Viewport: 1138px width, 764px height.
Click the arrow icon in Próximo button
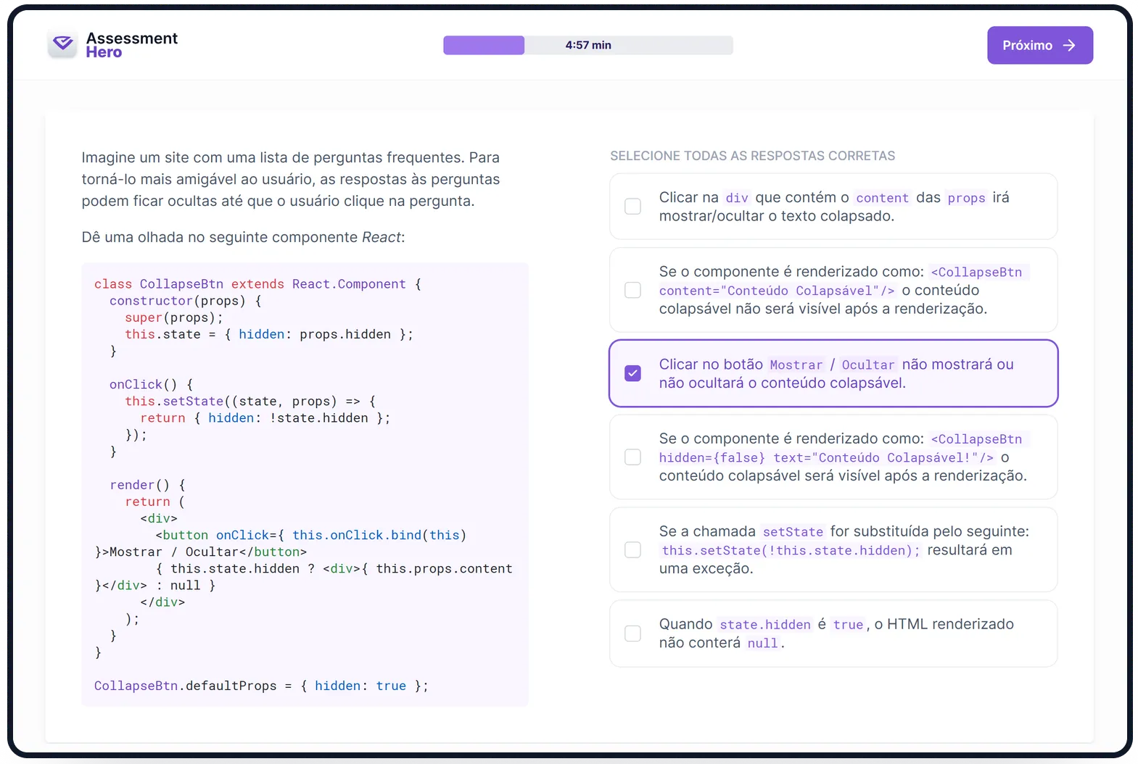tap(1069, 45)
